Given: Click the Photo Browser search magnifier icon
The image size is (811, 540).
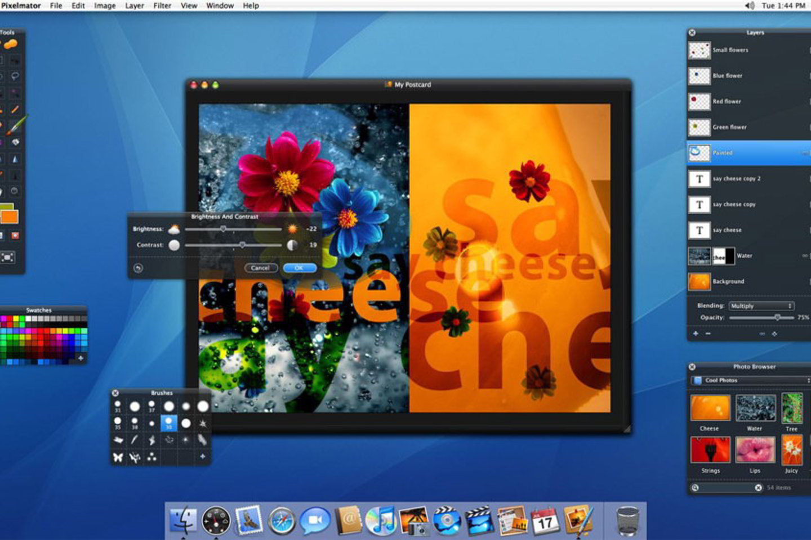Looking at the screenshot, I should click(695, 488).
